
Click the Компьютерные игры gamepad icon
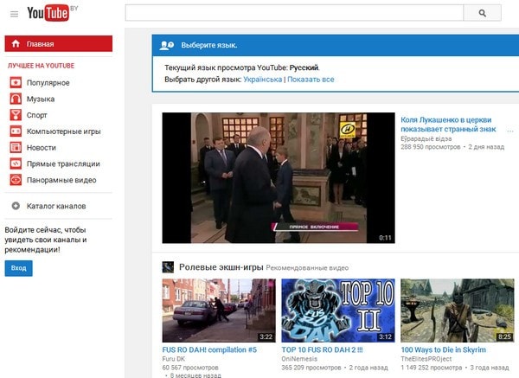[16, 131]
